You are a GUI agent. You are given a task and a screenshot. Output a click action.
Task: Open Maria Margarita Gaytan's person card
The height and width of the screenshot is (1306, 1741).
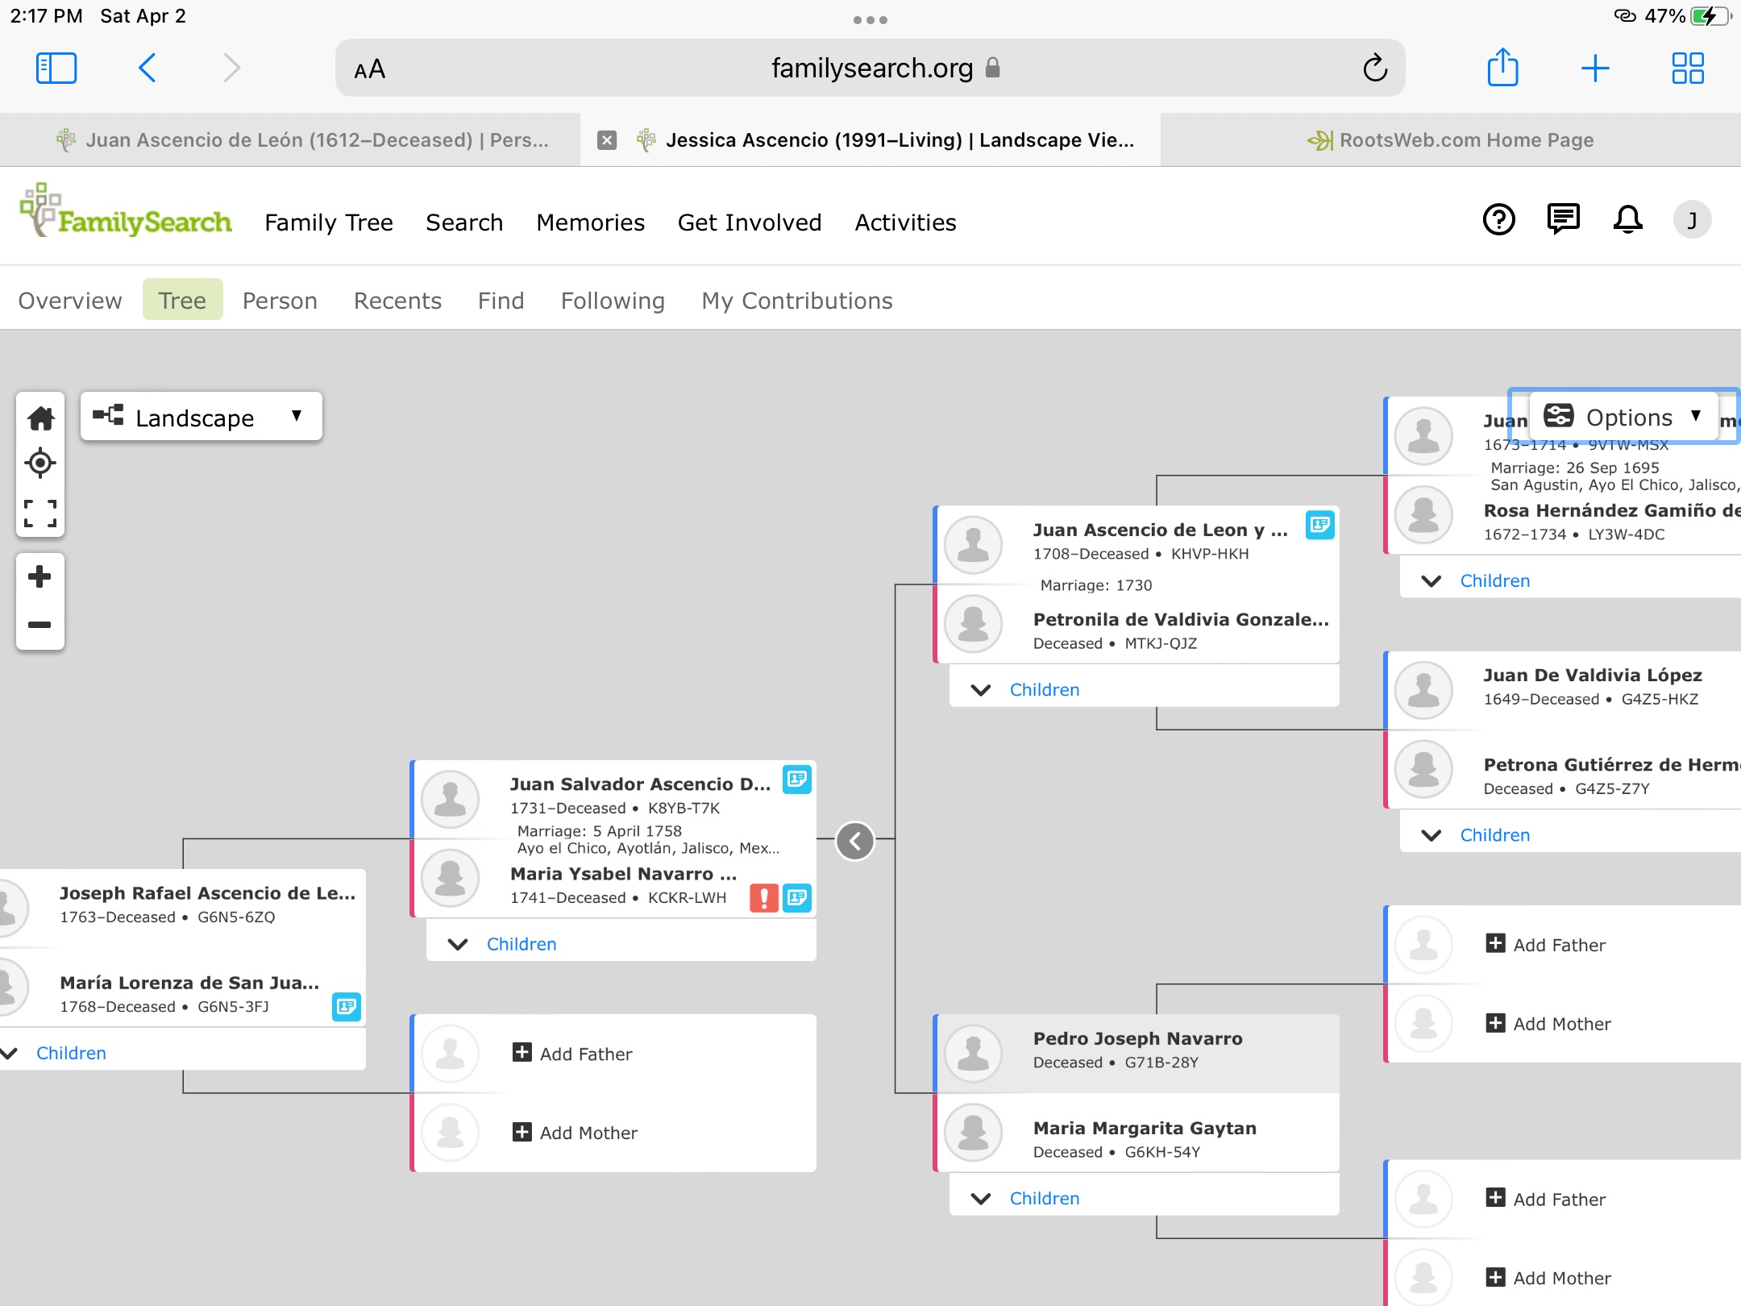1145,1129
